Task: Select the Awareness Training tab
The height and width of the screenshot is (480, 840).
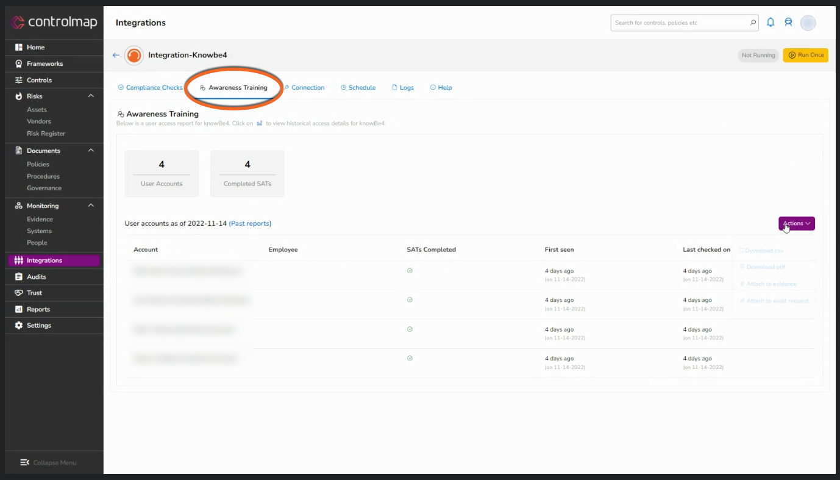Action: coord(233,88)
